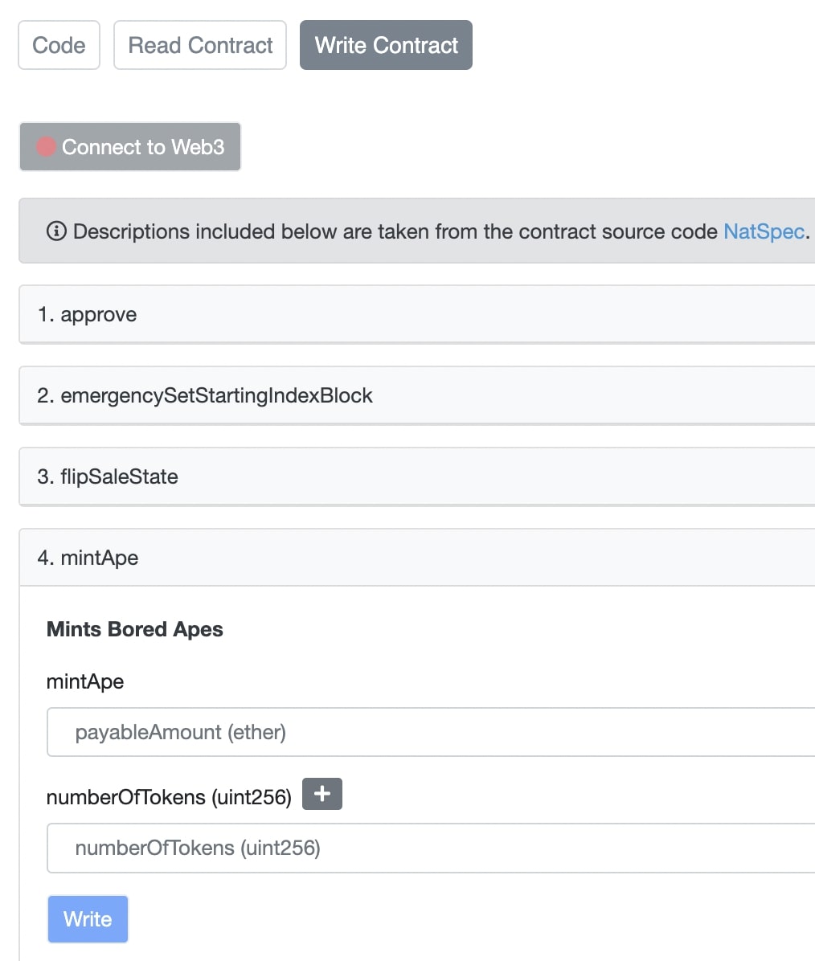
Task: Expand the 1. approve section
Action: tap(417, 314)
